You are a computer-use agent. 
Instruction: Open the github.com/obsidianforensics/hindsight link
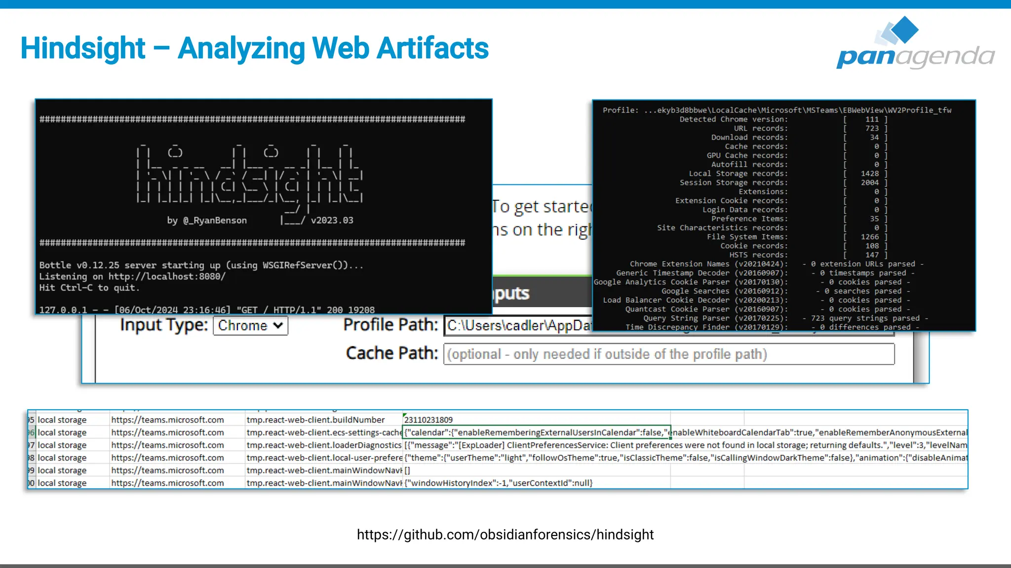tap(505, 534)
